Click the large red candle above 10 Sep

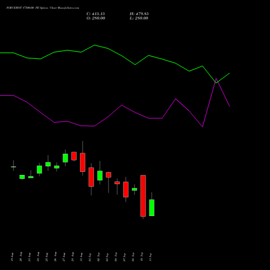point(143,195)
